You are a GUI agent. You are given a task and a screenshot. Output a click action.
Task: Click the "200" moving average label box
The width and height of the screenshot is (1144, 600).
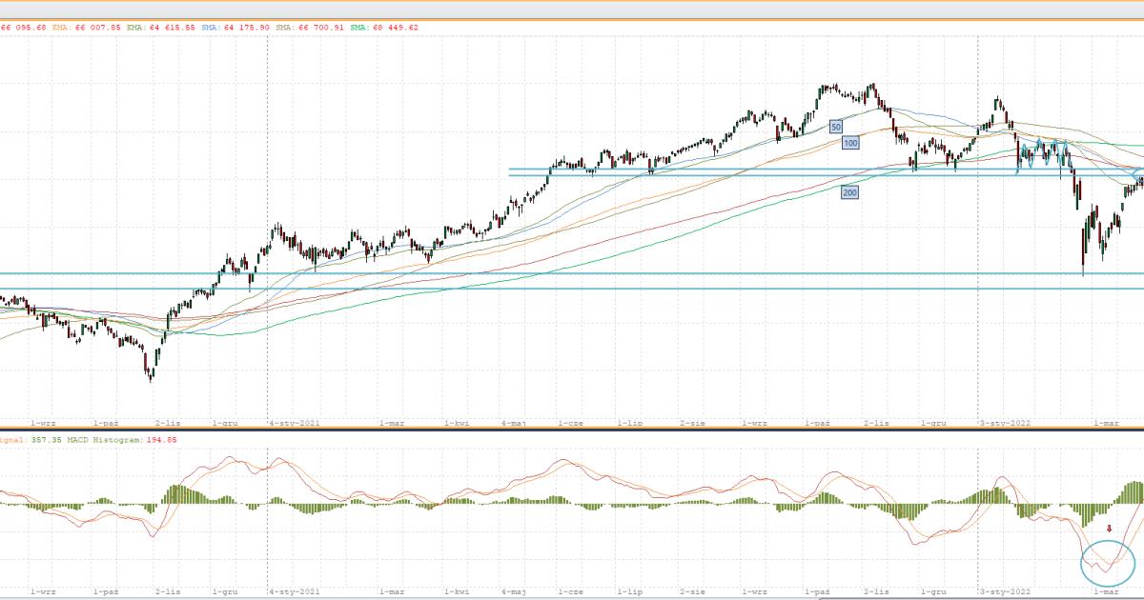point(848,192)
